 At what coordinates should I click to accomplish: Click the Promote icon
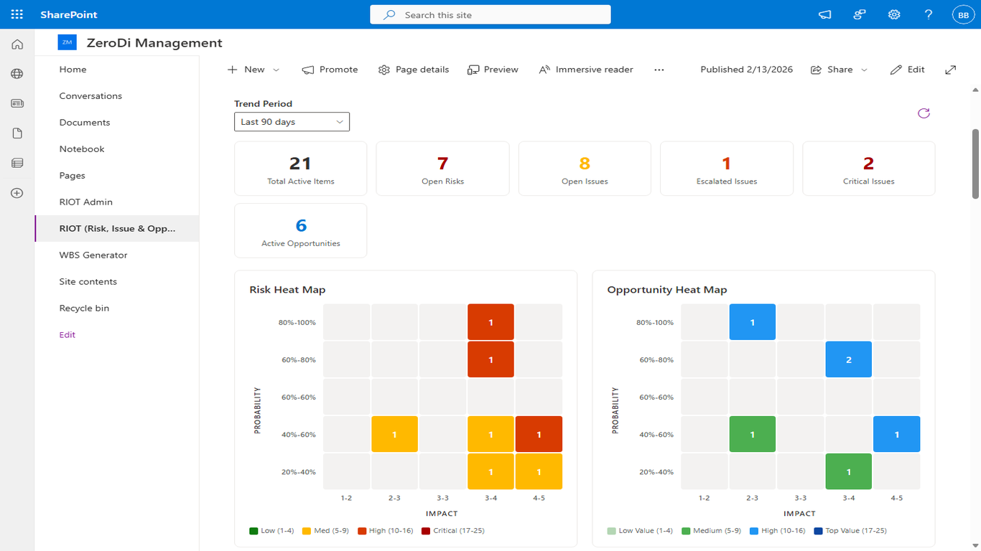click(x=309, y=70)
